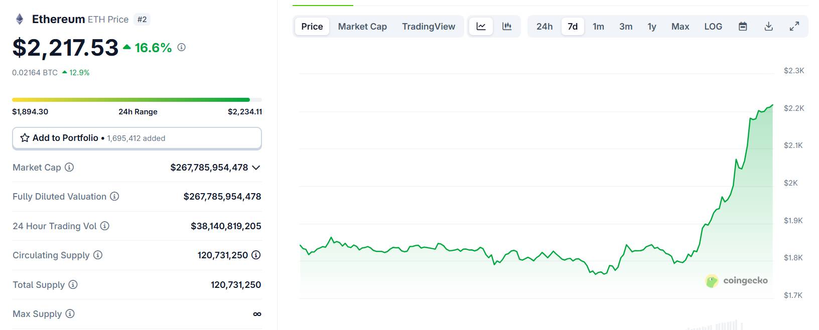Open the Total Supply info icon

coord(73,284)
